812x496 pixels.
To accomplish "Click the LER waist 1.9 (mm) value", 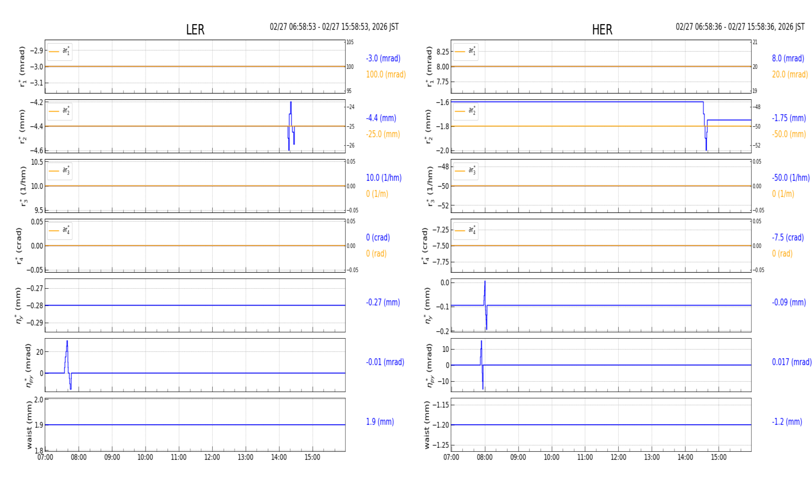I will tap(380, 422).
